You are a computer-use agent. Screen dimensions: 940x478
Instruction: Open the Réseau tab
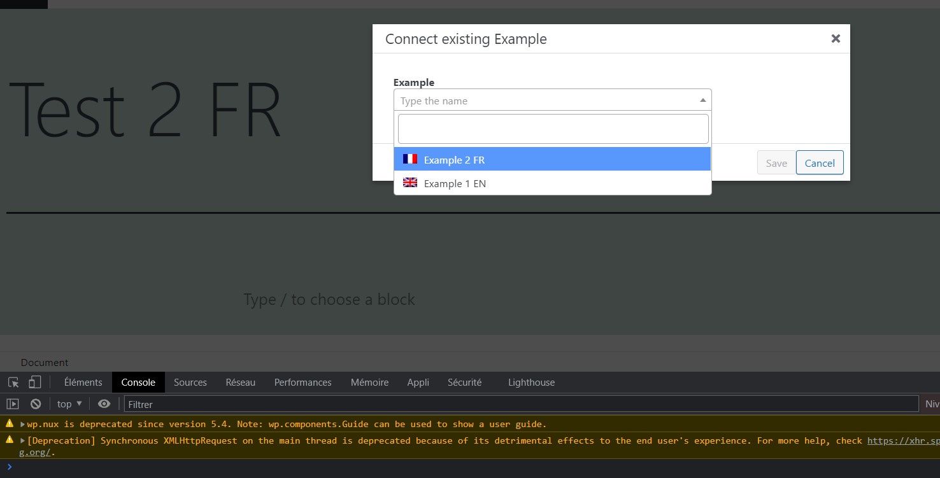pyautogui.click(x=240, y=382)
